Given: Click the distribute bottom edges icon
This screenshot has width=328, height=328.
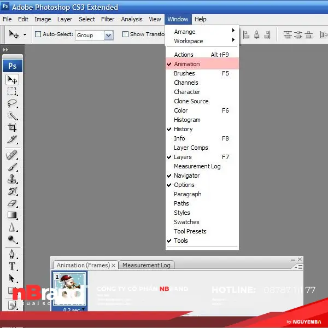Looking at the screenshot, I should pos(308,35).
